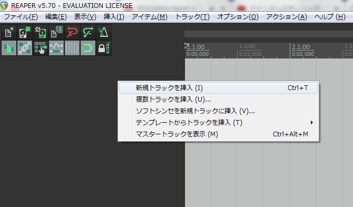Toggle the locking padlock icon
The height and width of the screenshot is (207, 353).
pyautogui.click(x=104, y=48)
